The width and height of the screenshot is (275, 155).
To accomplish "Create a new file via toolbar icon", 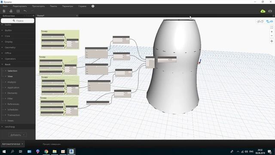I will [4, 11].
